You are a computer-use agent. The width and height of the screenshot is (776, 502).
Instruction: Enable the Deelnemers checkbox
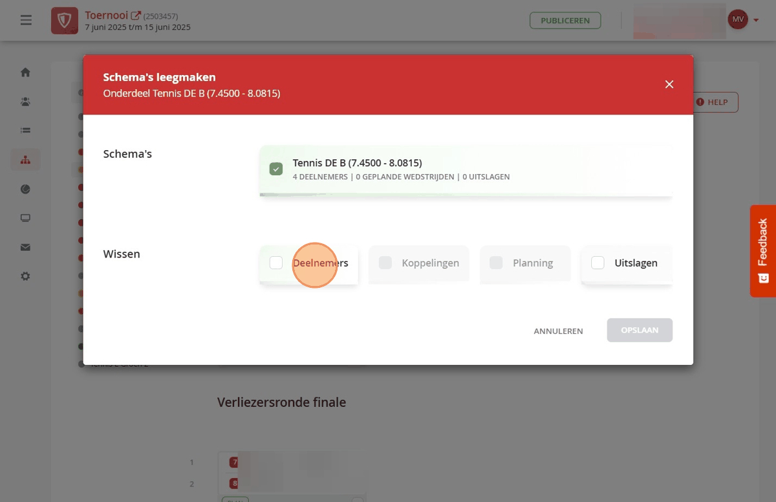(x=276, y=263)
